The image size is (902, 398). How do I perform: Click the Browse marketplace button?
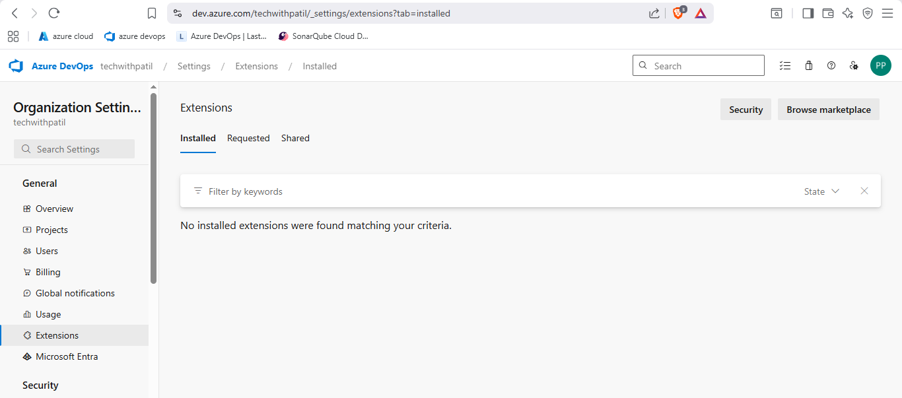point(828,110)
